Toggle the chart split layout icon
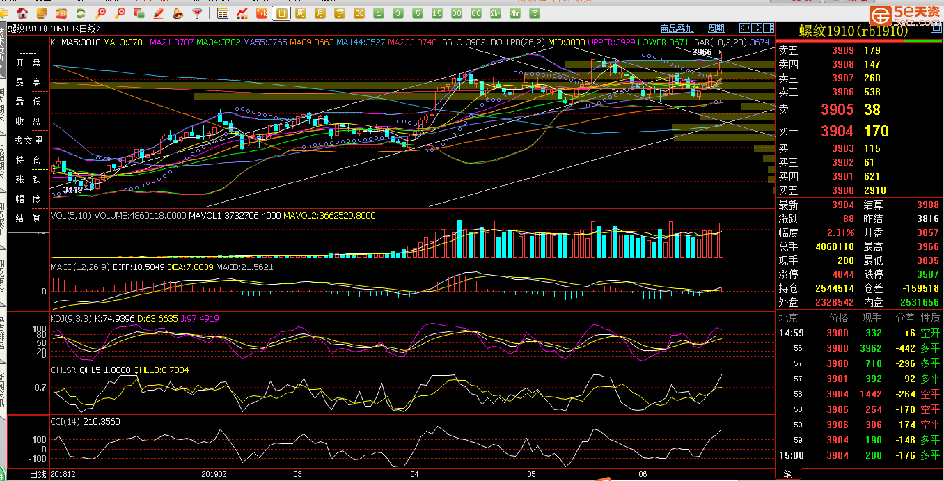The height and width of the screenshot is (481, 944). pos(768,28)
